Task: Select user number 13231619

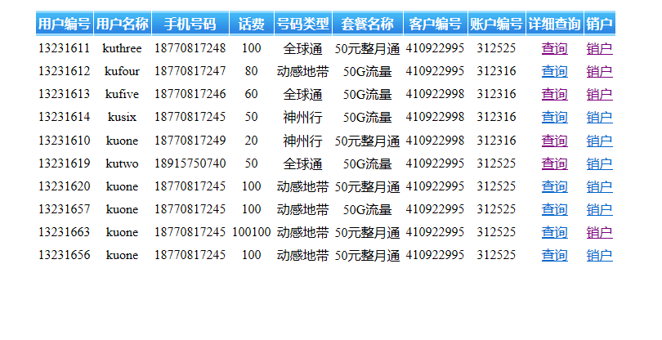Action: coord(65,163)
